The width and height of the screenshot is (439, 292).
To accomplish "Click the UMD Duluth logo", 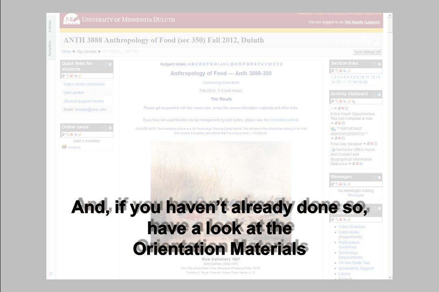I will [x=72, y=19].
